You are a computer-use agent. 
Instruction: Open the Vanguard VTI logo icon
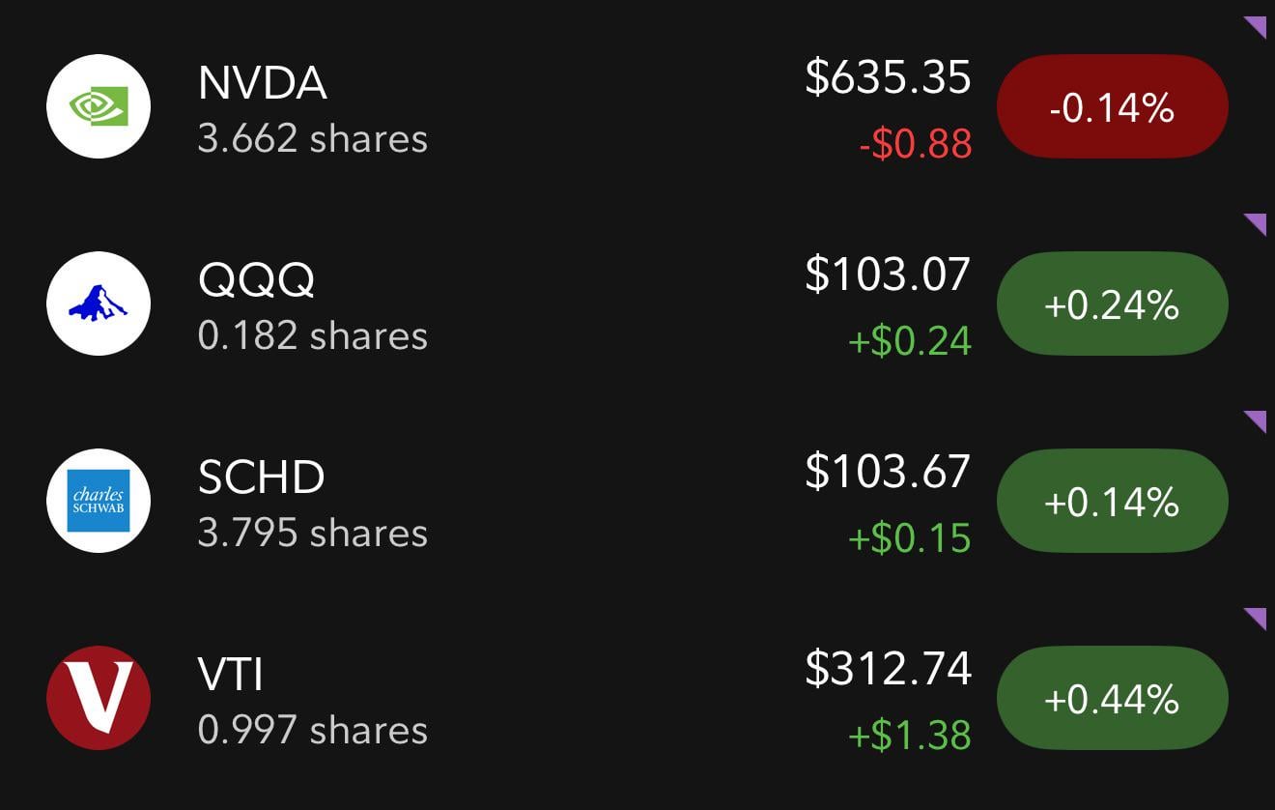(x=98, y=698)
